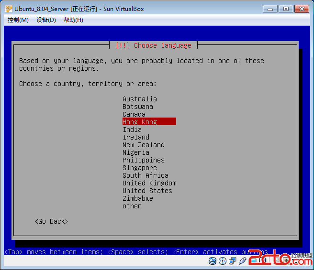Select Zimbabwe in the country list

pyautogui.click(x=138, y=198)
